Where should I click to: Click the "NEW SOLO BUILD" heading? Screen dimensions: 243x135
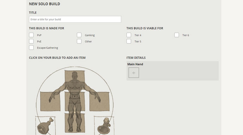coord(44,4)
